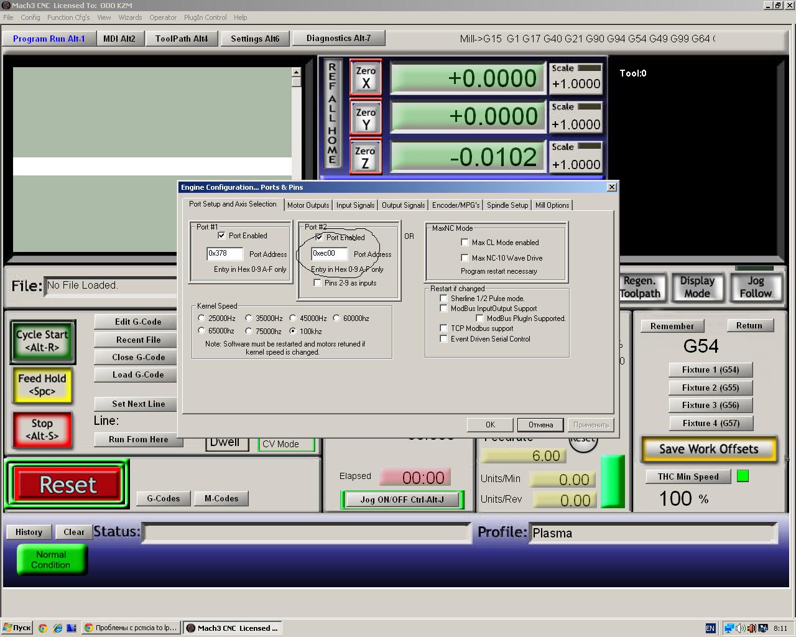Click Save Work Offsets
The width and height of the screenshot is (796, 637).
(709, 449)
